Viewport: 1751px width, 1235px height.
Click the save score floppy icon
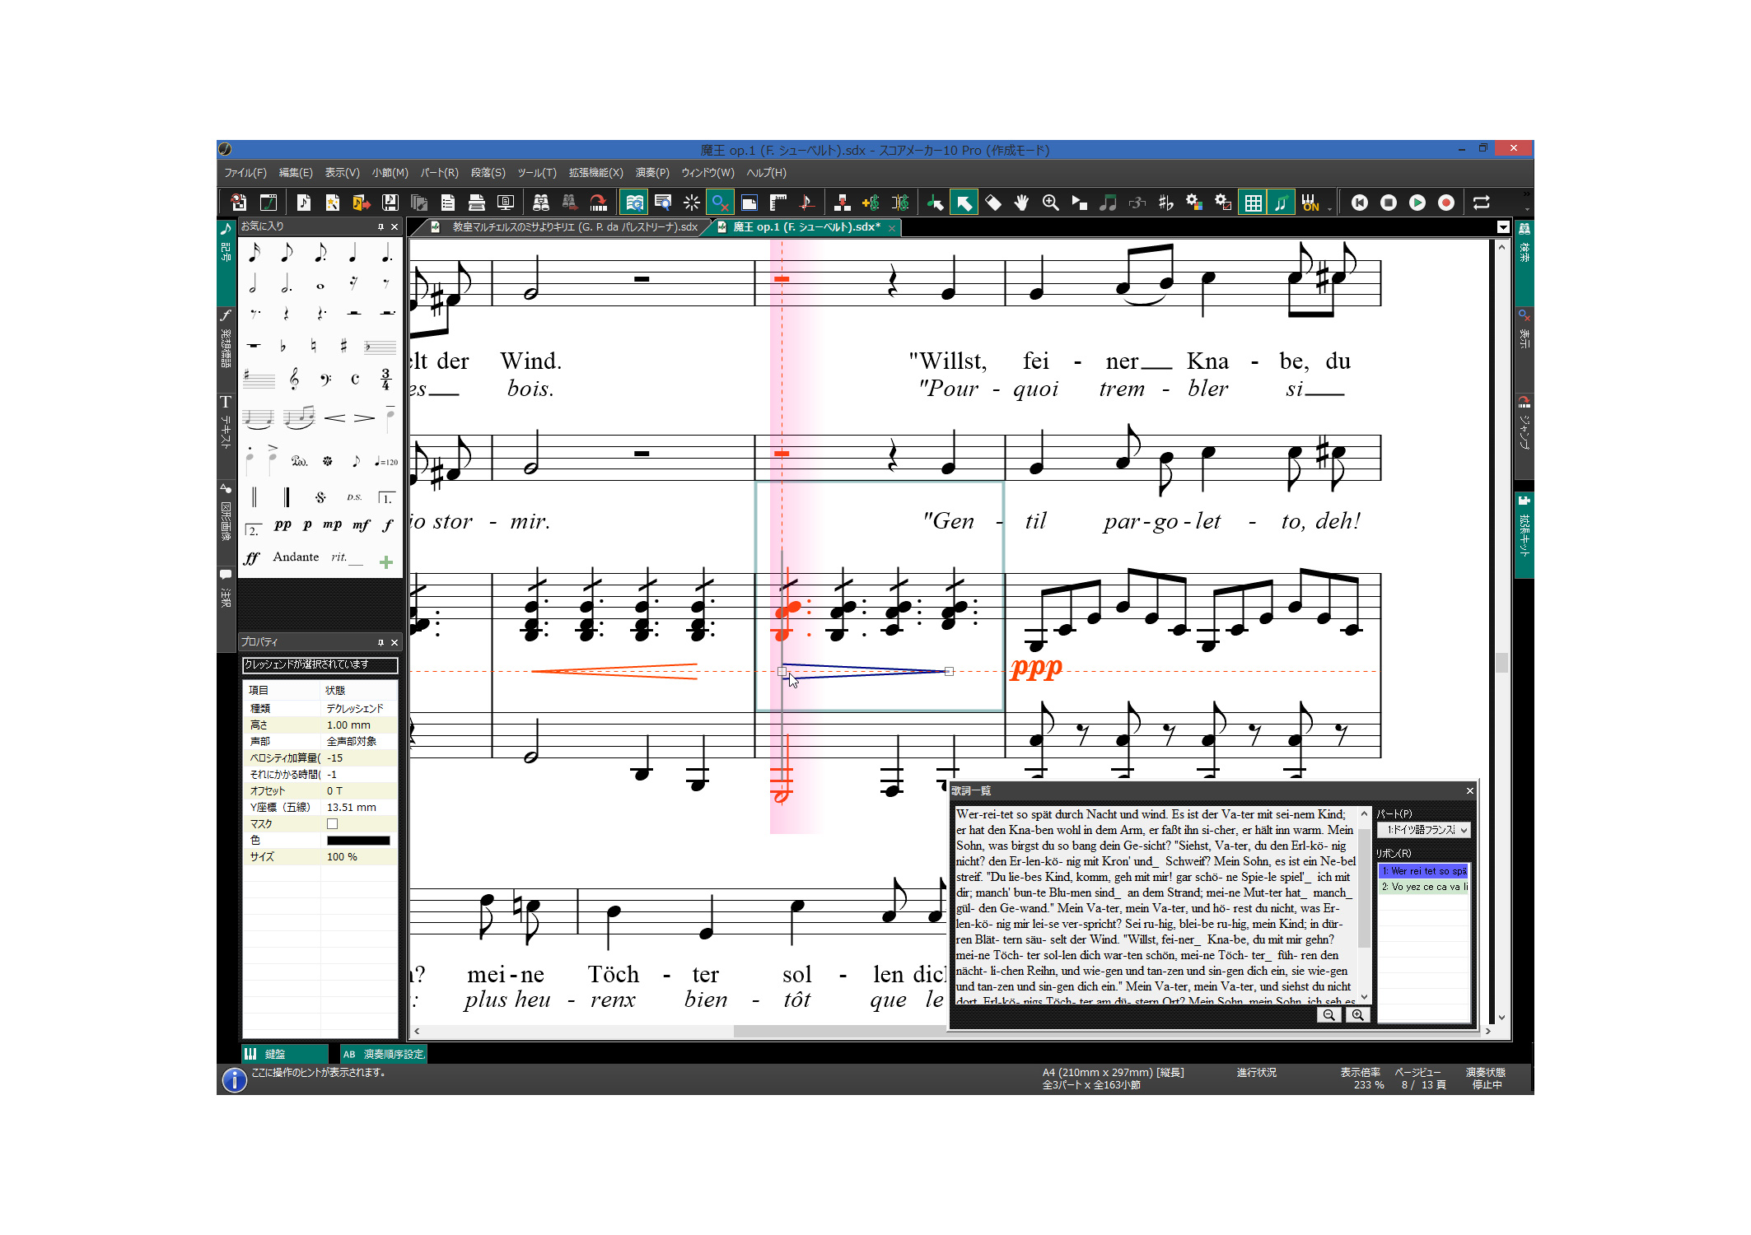pos(390,203)
